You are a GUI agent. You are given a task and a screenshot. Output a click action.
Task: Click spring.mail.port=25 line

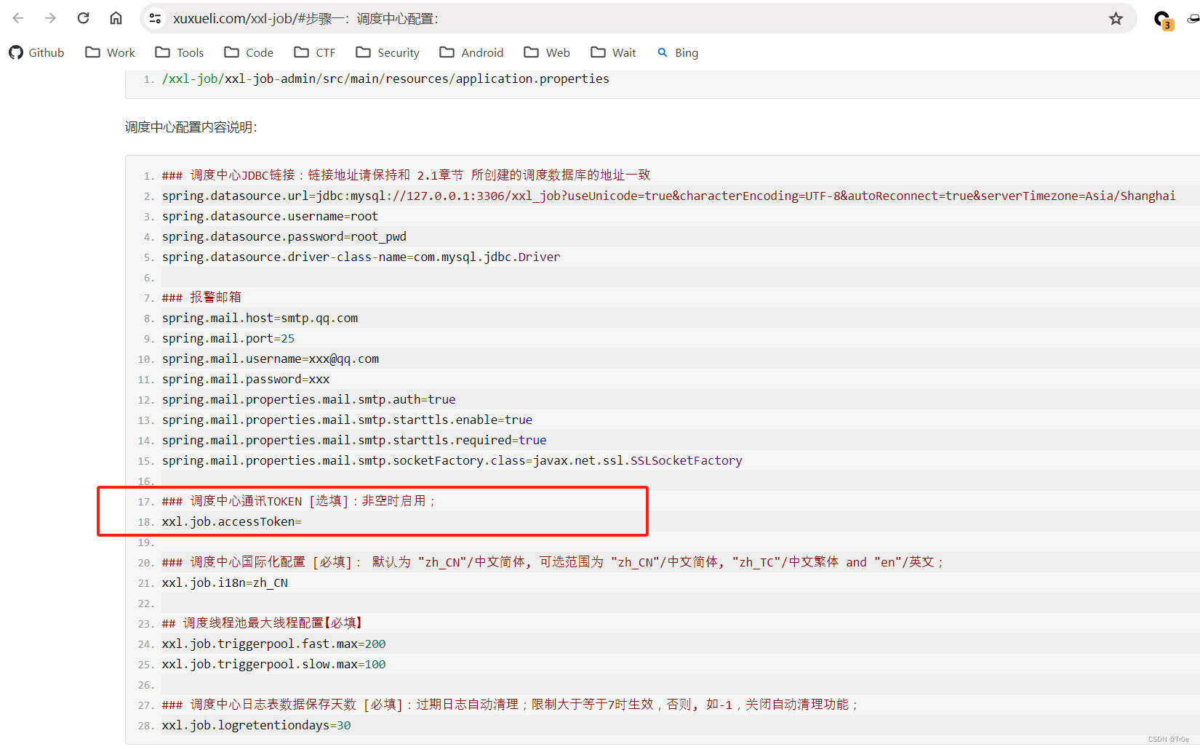point(228,338)
